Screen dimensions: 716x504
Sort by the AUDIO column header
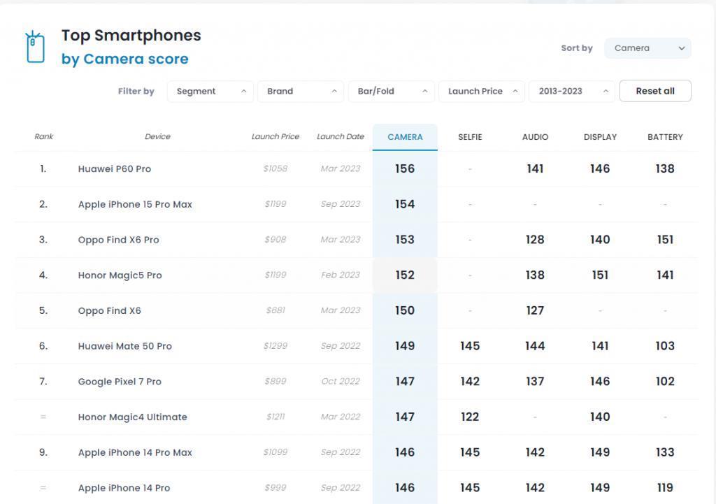pos(535,137)
